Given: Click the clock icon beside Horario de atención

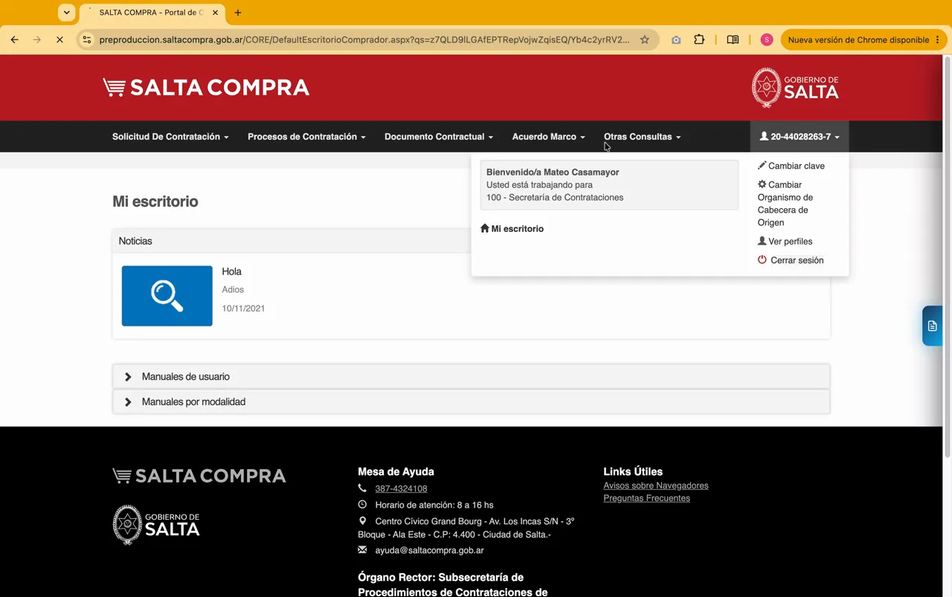Looking at the screenshot, I should (x=362, y=505).
